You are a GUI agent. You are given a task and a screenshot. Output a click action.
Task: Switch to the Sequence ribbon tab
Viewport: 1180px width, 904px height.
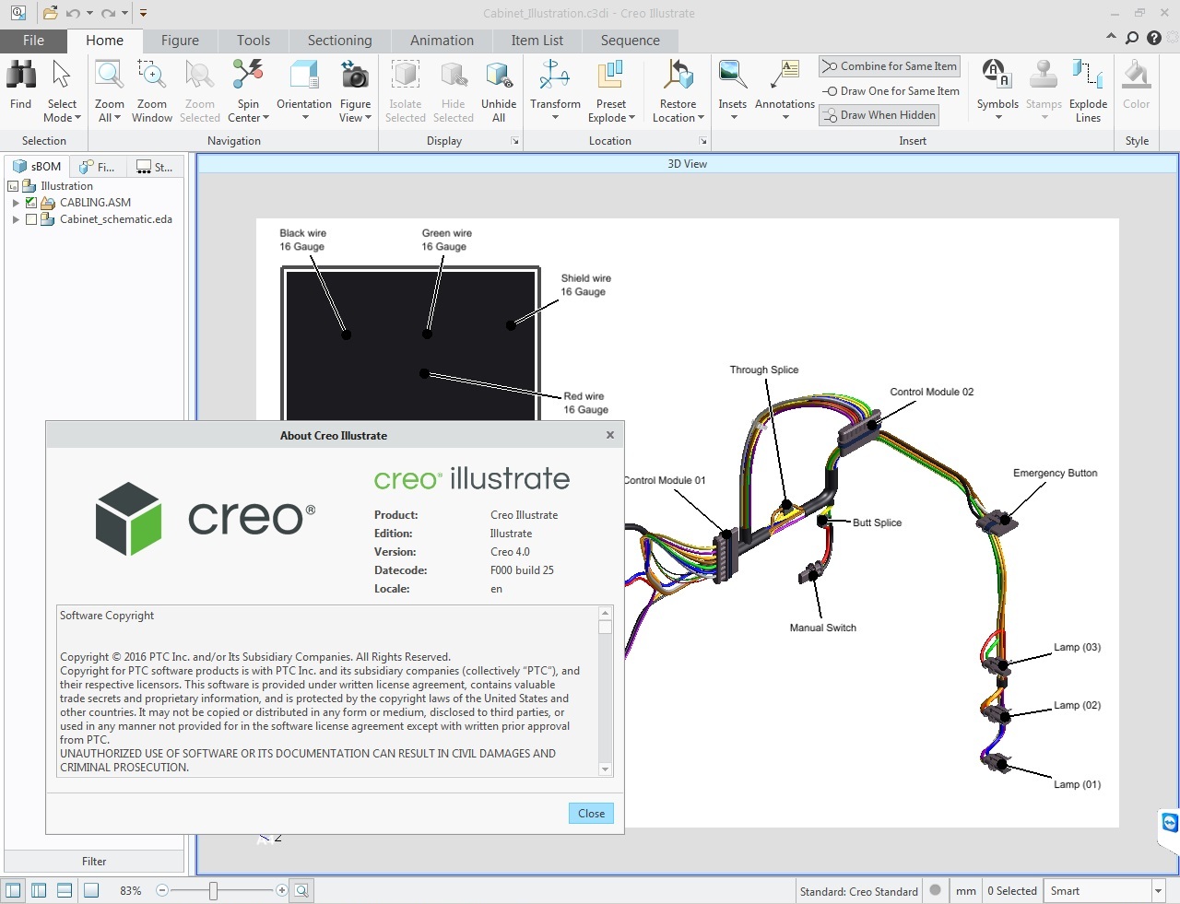(x=631, y=41)
